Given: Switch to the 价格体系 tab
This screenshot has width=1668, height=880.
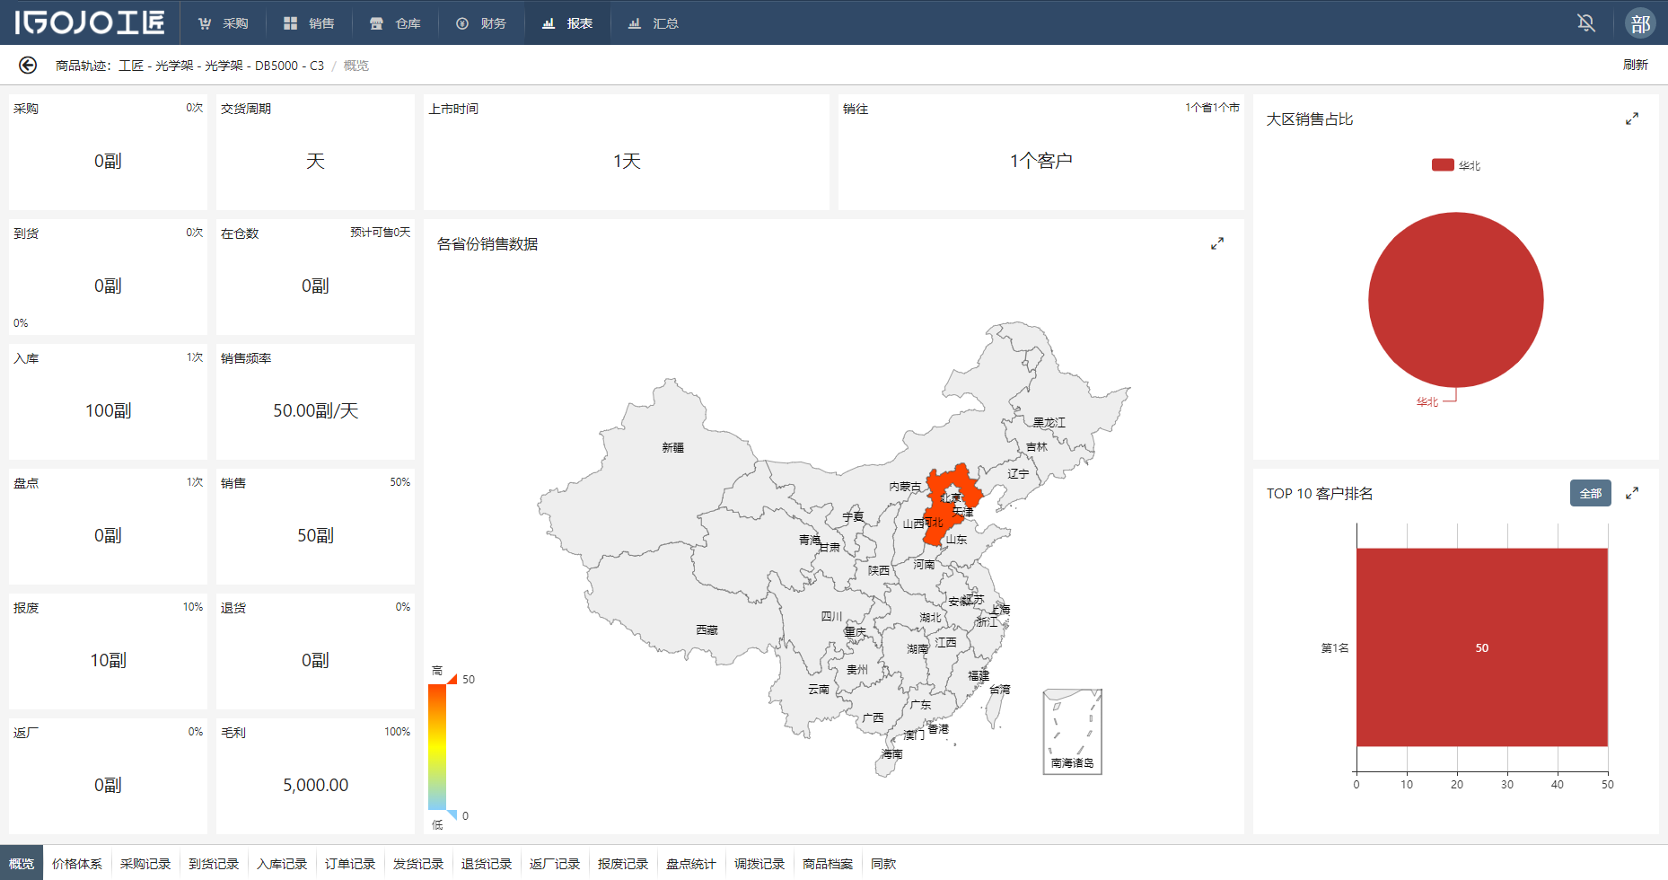Looking at the screenshot, I should [x=77, y=864].
